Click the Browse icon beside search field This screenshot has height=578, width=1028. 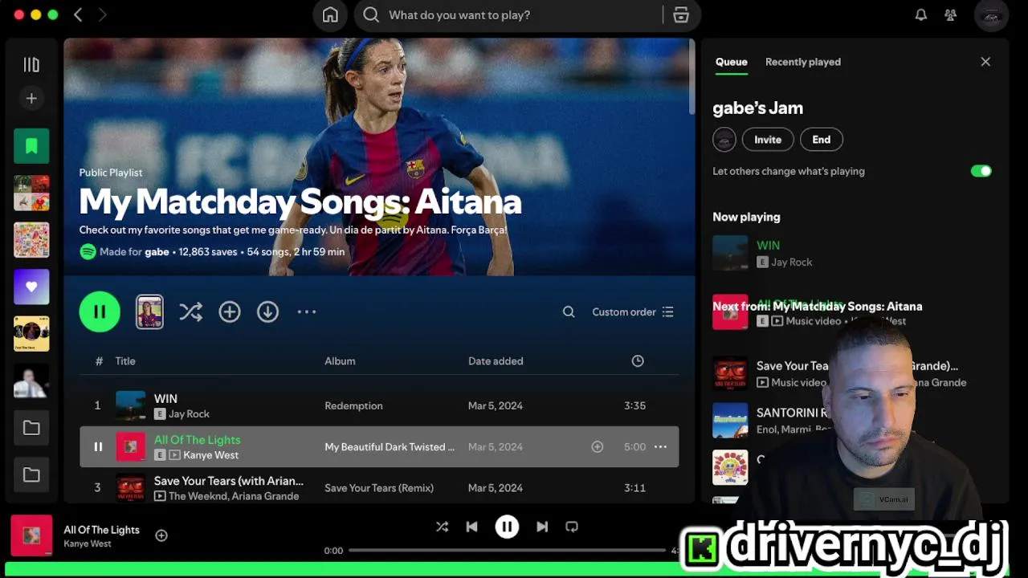(681, 15)
